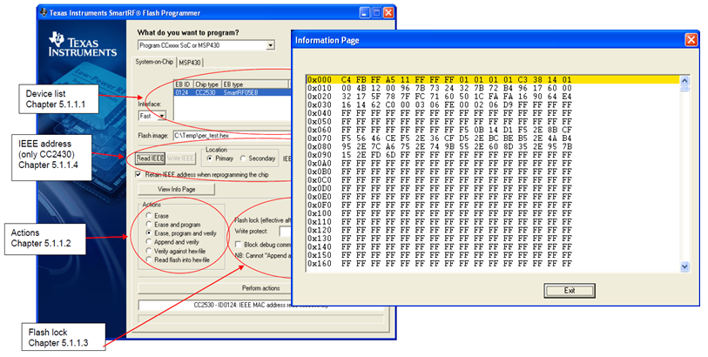Viewport: 708px width, 357px height.
Task: Select Read flash into hex-file radio button
Action: coord(149,259)
